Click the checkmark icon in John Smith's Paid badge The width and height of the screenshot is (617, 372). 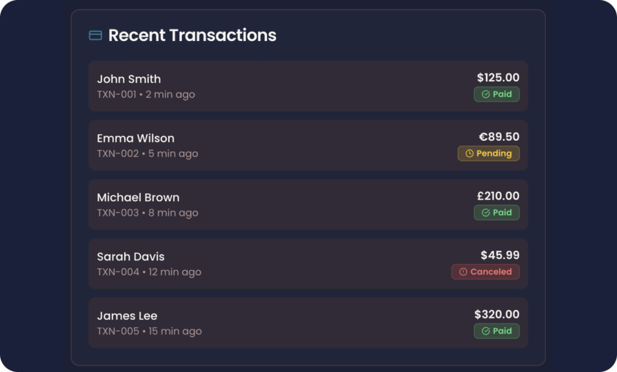pyautogui.click(x=486, y=95)
